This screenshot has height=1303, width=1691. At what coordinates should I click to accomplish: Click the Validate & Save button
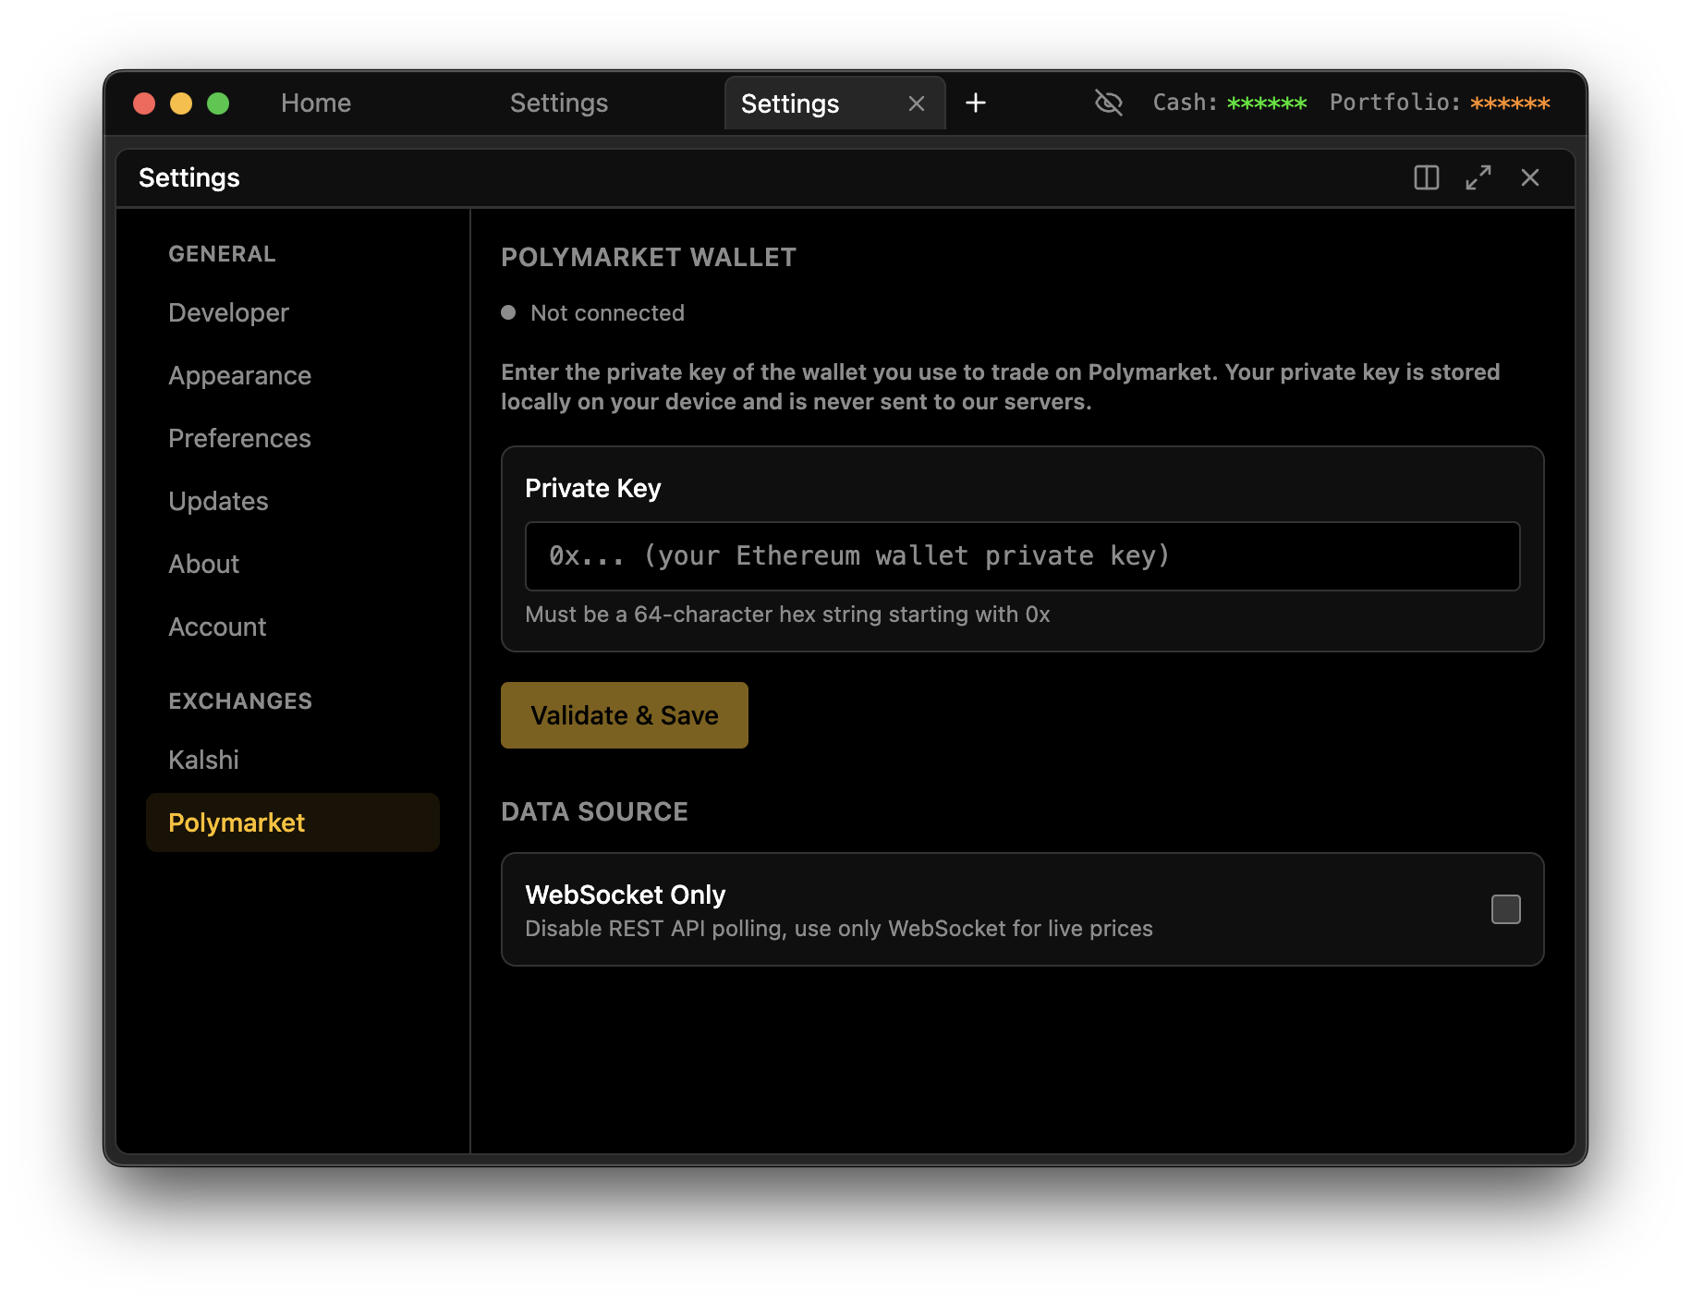(x=624, y=714)
